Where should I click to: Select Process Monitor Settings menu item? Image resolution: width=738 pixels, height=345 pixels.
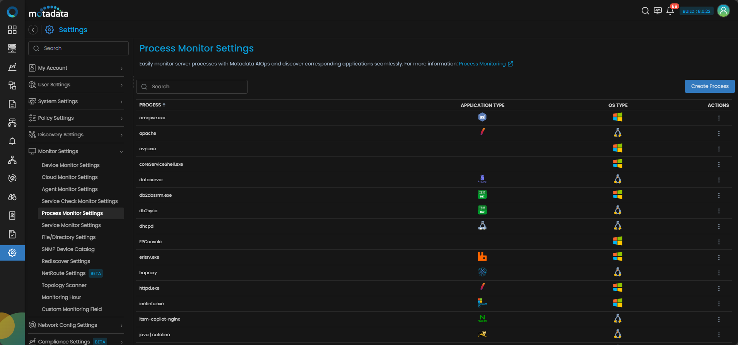81,213
